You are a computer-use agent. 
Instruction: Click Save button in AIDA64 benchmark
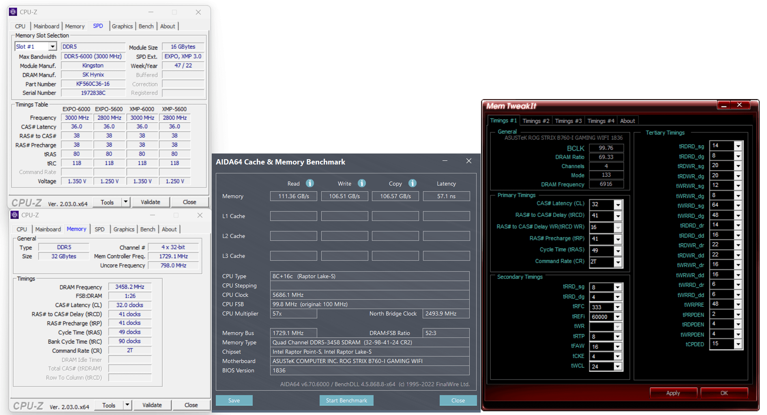[234, 400]
